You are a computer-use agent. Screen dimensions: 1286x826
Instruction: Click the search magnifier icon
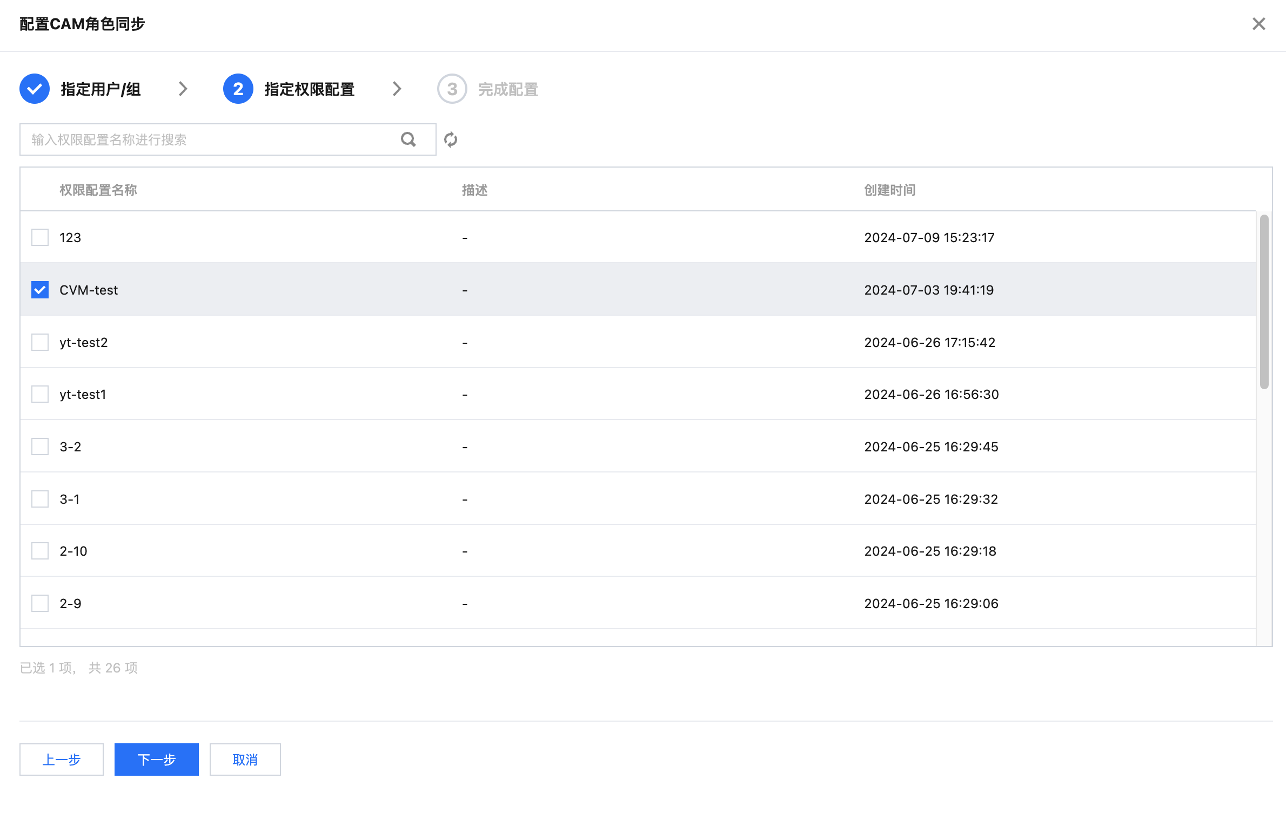pyautogui.click(x=408, y=139)
